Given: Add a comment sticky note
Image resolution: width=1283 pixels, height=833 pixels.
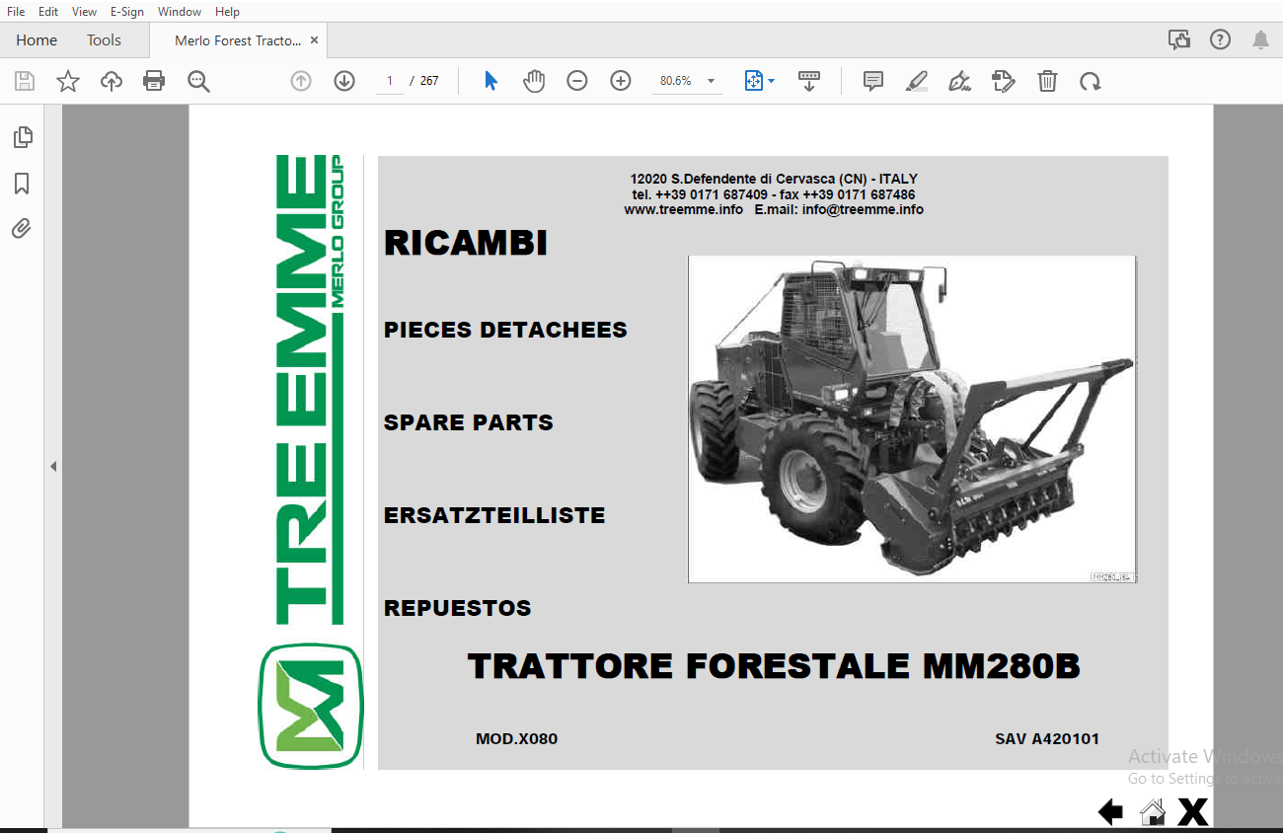Looking at the screenshot, I should tap(873, 81).
